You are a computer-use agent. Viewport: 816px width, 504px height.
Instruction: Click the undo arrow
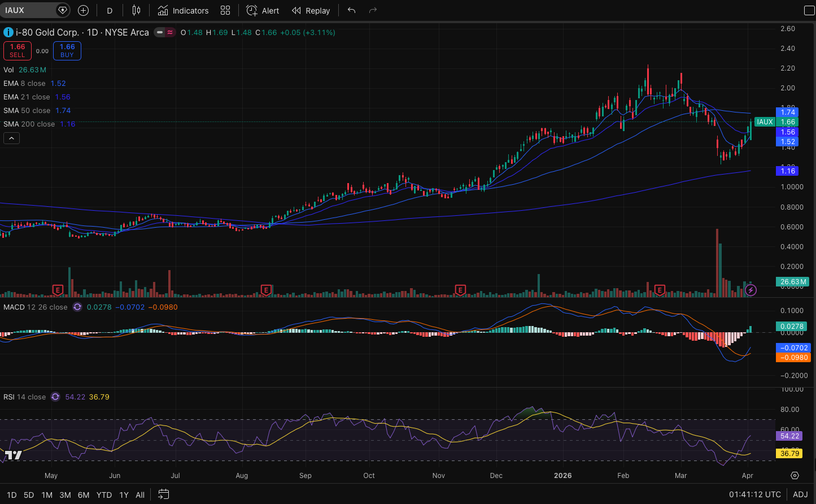click(x=352, y=10)
